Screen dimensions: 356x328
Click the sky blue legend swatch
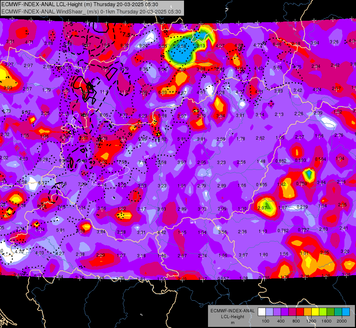coord(346,312)
